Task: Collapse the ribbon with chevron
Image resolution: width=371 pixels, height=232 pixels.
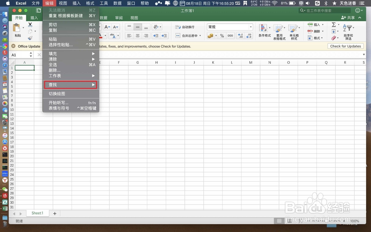Action: [x=360, y=18]
